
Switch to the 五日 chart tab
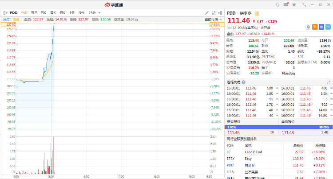coord(34,13)
